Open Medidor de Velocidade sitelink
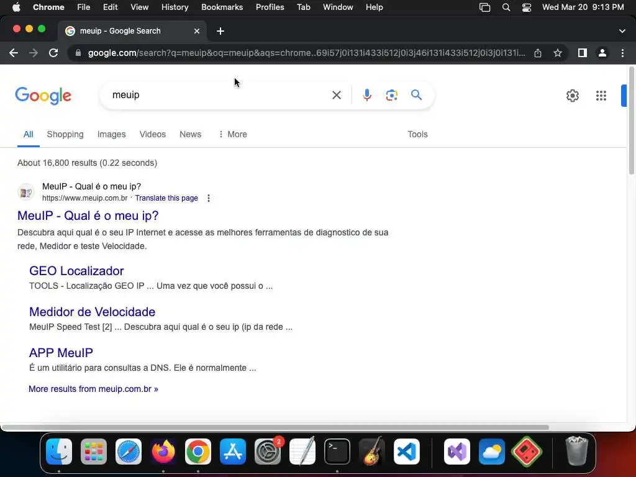The width and height of the screenshot is (636, 477). 92,312
